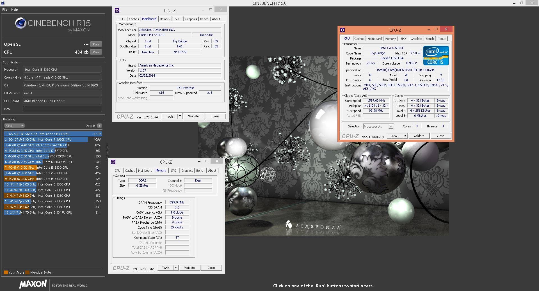
Task: Run the OpenGL benchmark
Action: coord(96,44)
